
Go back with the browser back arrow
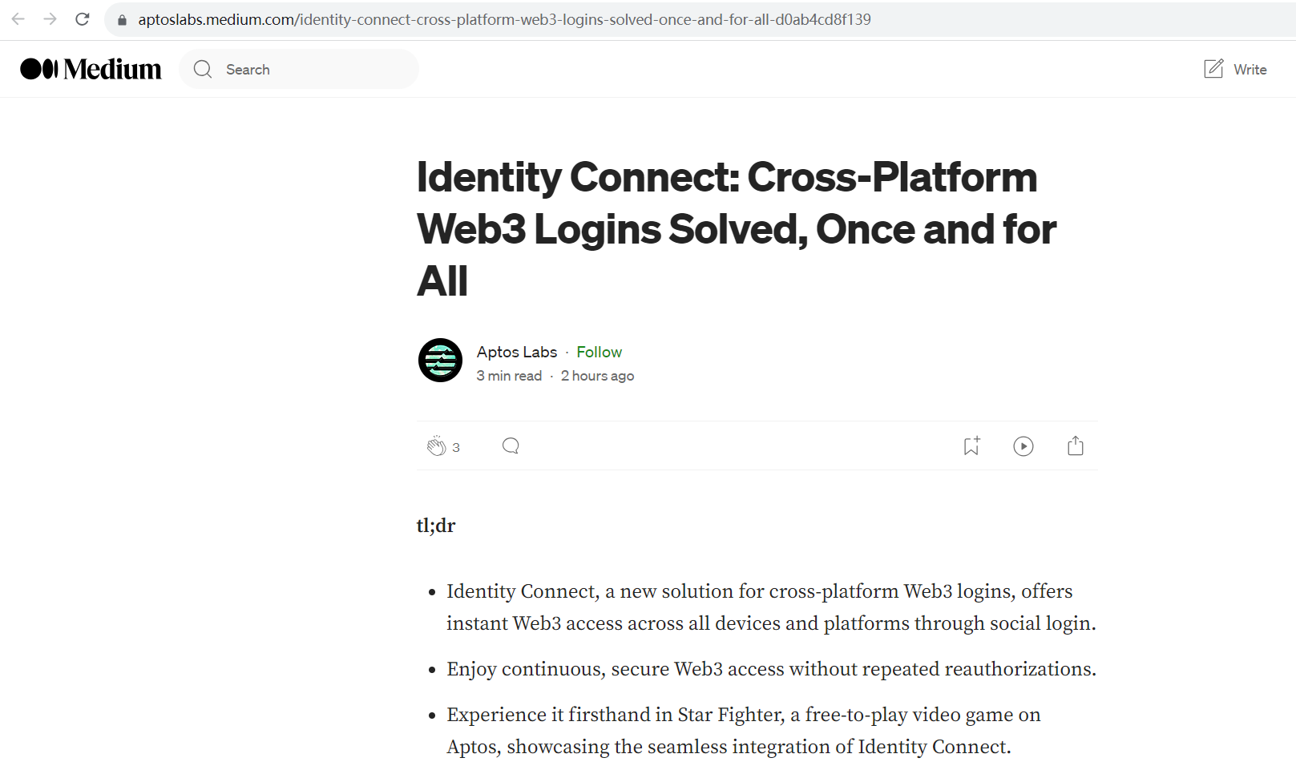click(x=18, y=19)
